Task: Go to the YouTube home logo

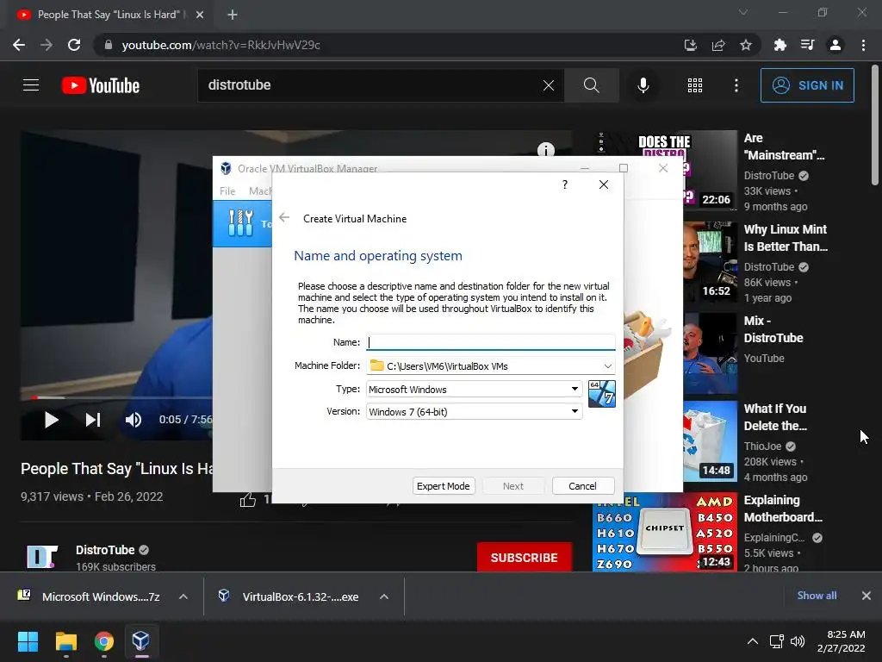Action: [101, 85]
